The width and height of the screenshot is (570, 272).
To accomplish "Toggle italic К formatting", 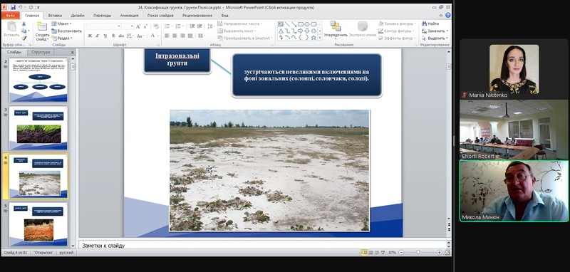I will (98, 36).
